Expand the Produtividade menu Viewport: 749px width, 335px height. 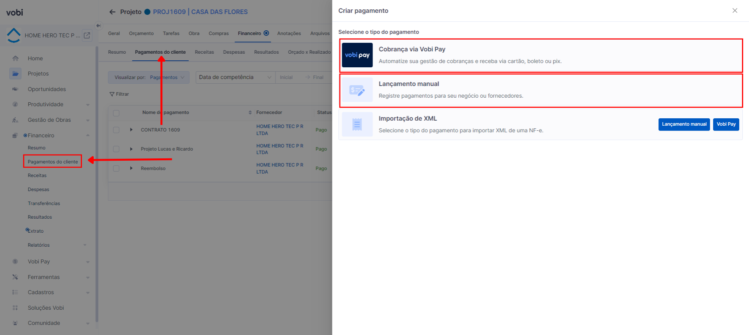coord(88,105)
